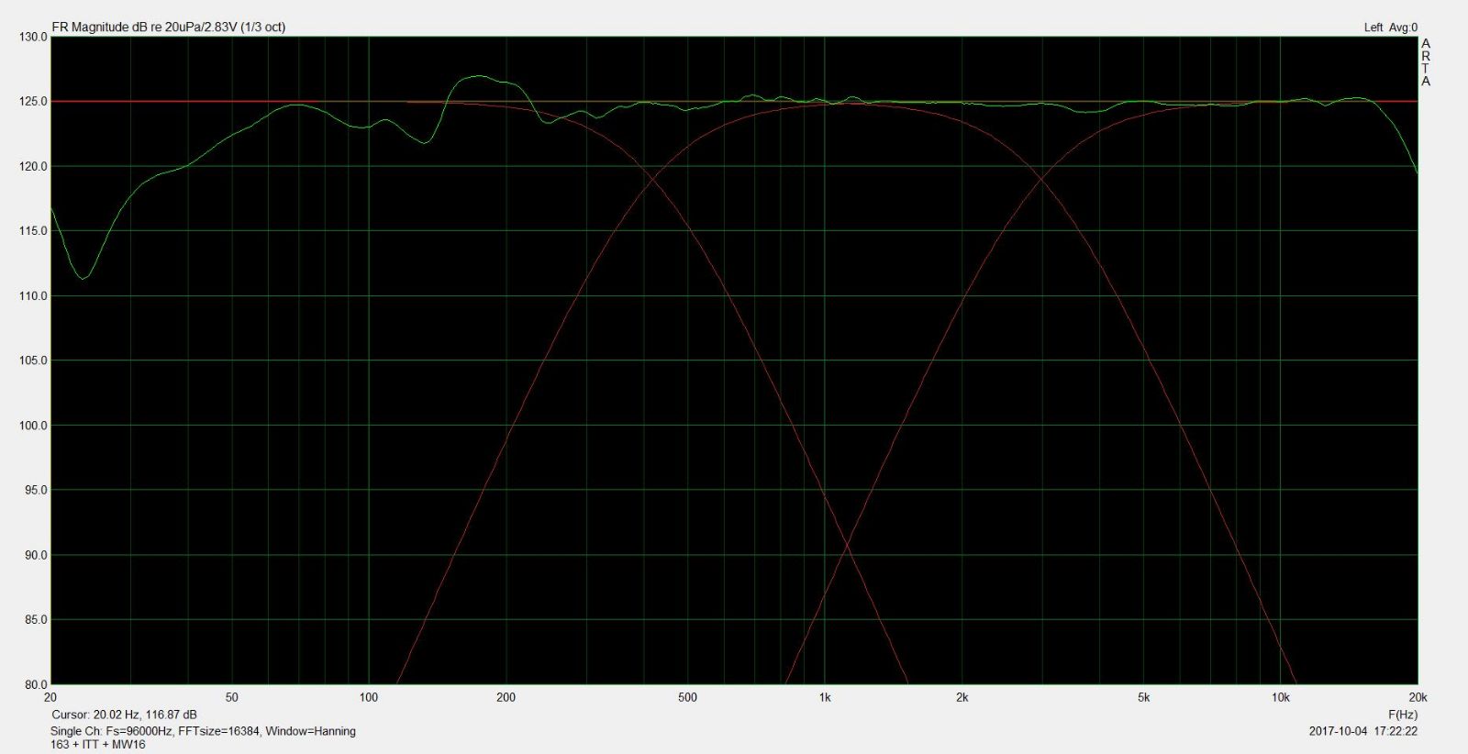Click the 10k frequency tick label
Screen dimensions: 1468x754
tap(1281, 698)
